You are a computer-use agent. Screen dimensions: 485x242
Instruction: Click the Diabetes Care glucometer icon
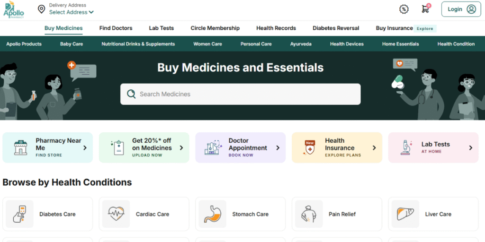pos(19,214)
